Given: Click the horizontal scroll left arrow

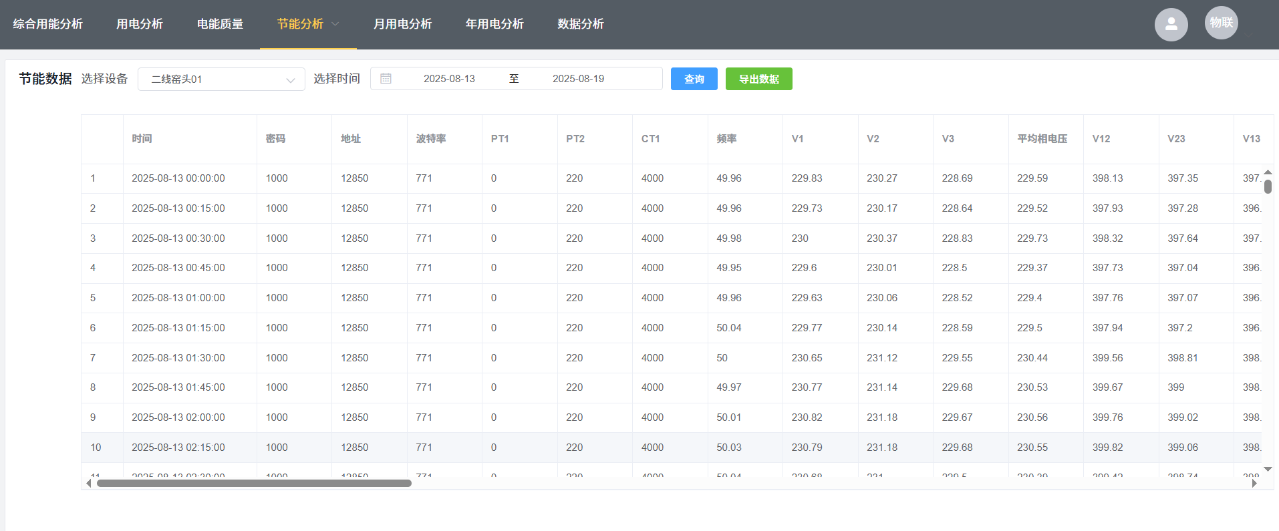Looking at the screenshot, I should (89, 483).
